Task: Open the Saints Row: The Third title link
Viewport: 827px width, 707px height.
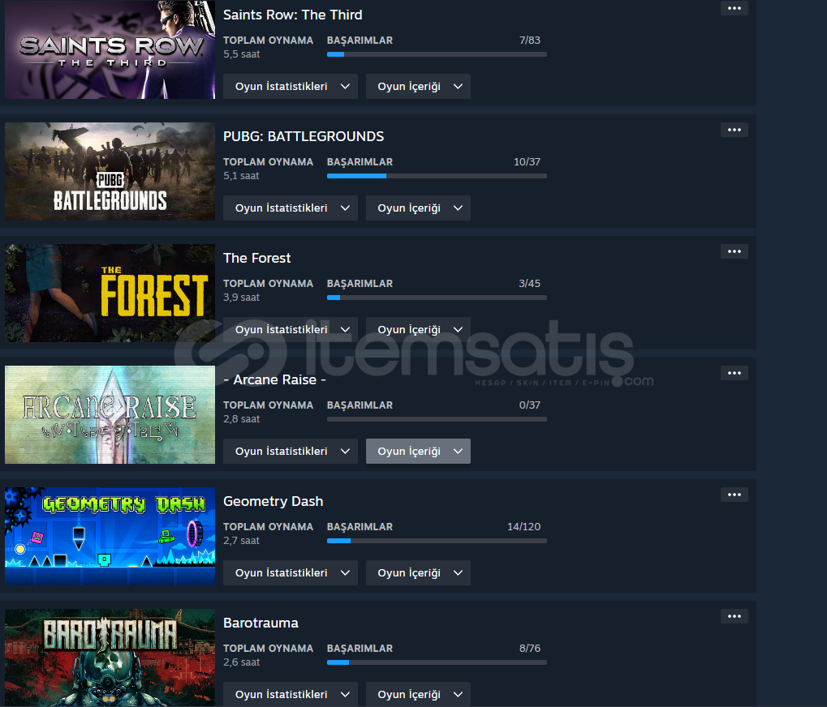Action: (293, 15)
